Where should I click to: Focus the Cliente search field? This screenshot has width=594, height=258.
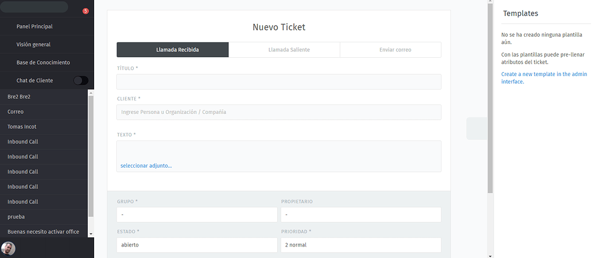pyautogui.click(x=278, y=112)
